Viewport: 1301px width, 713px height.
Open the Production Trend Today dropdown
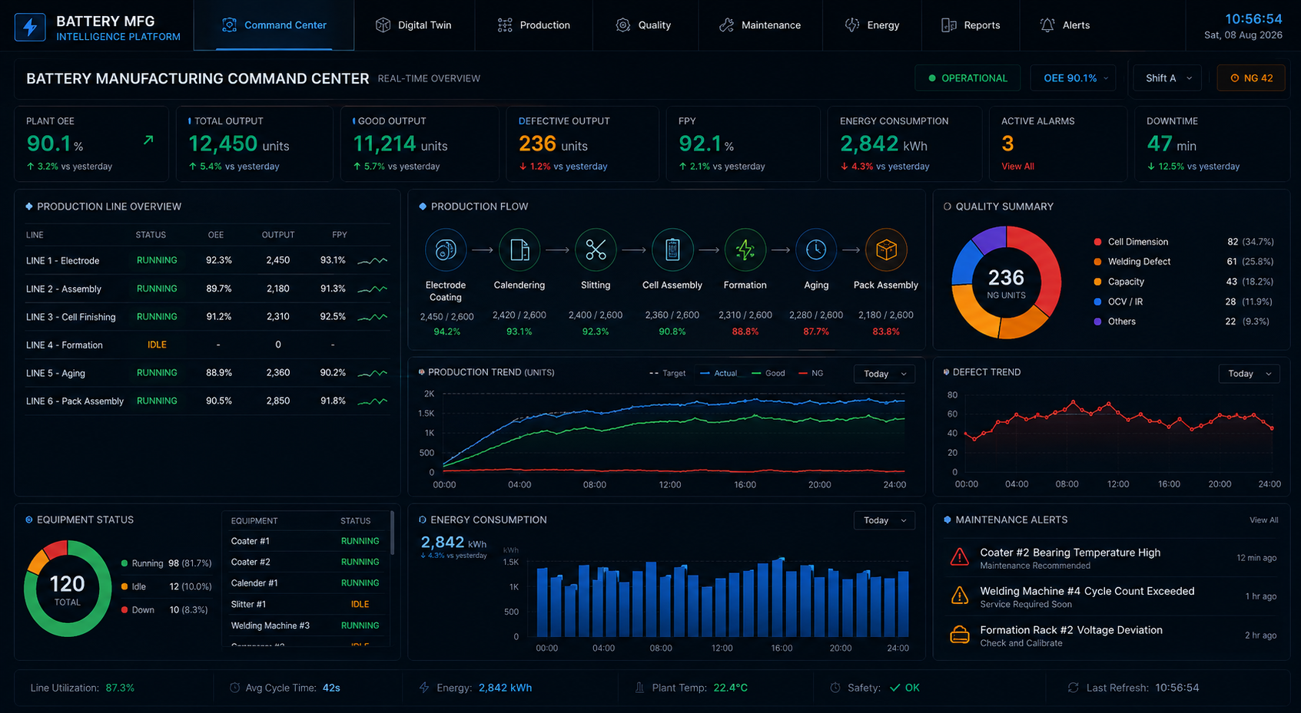coord(884,374)
